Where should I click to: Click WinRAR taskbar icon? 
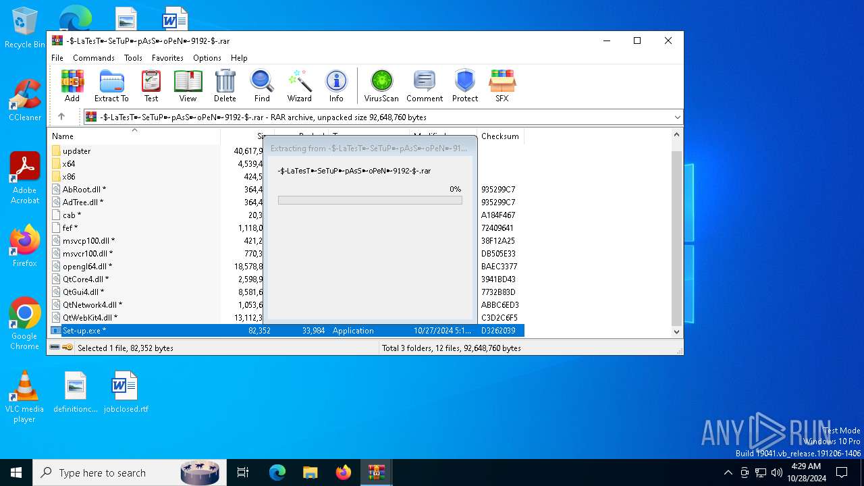(x=377, y=473)
